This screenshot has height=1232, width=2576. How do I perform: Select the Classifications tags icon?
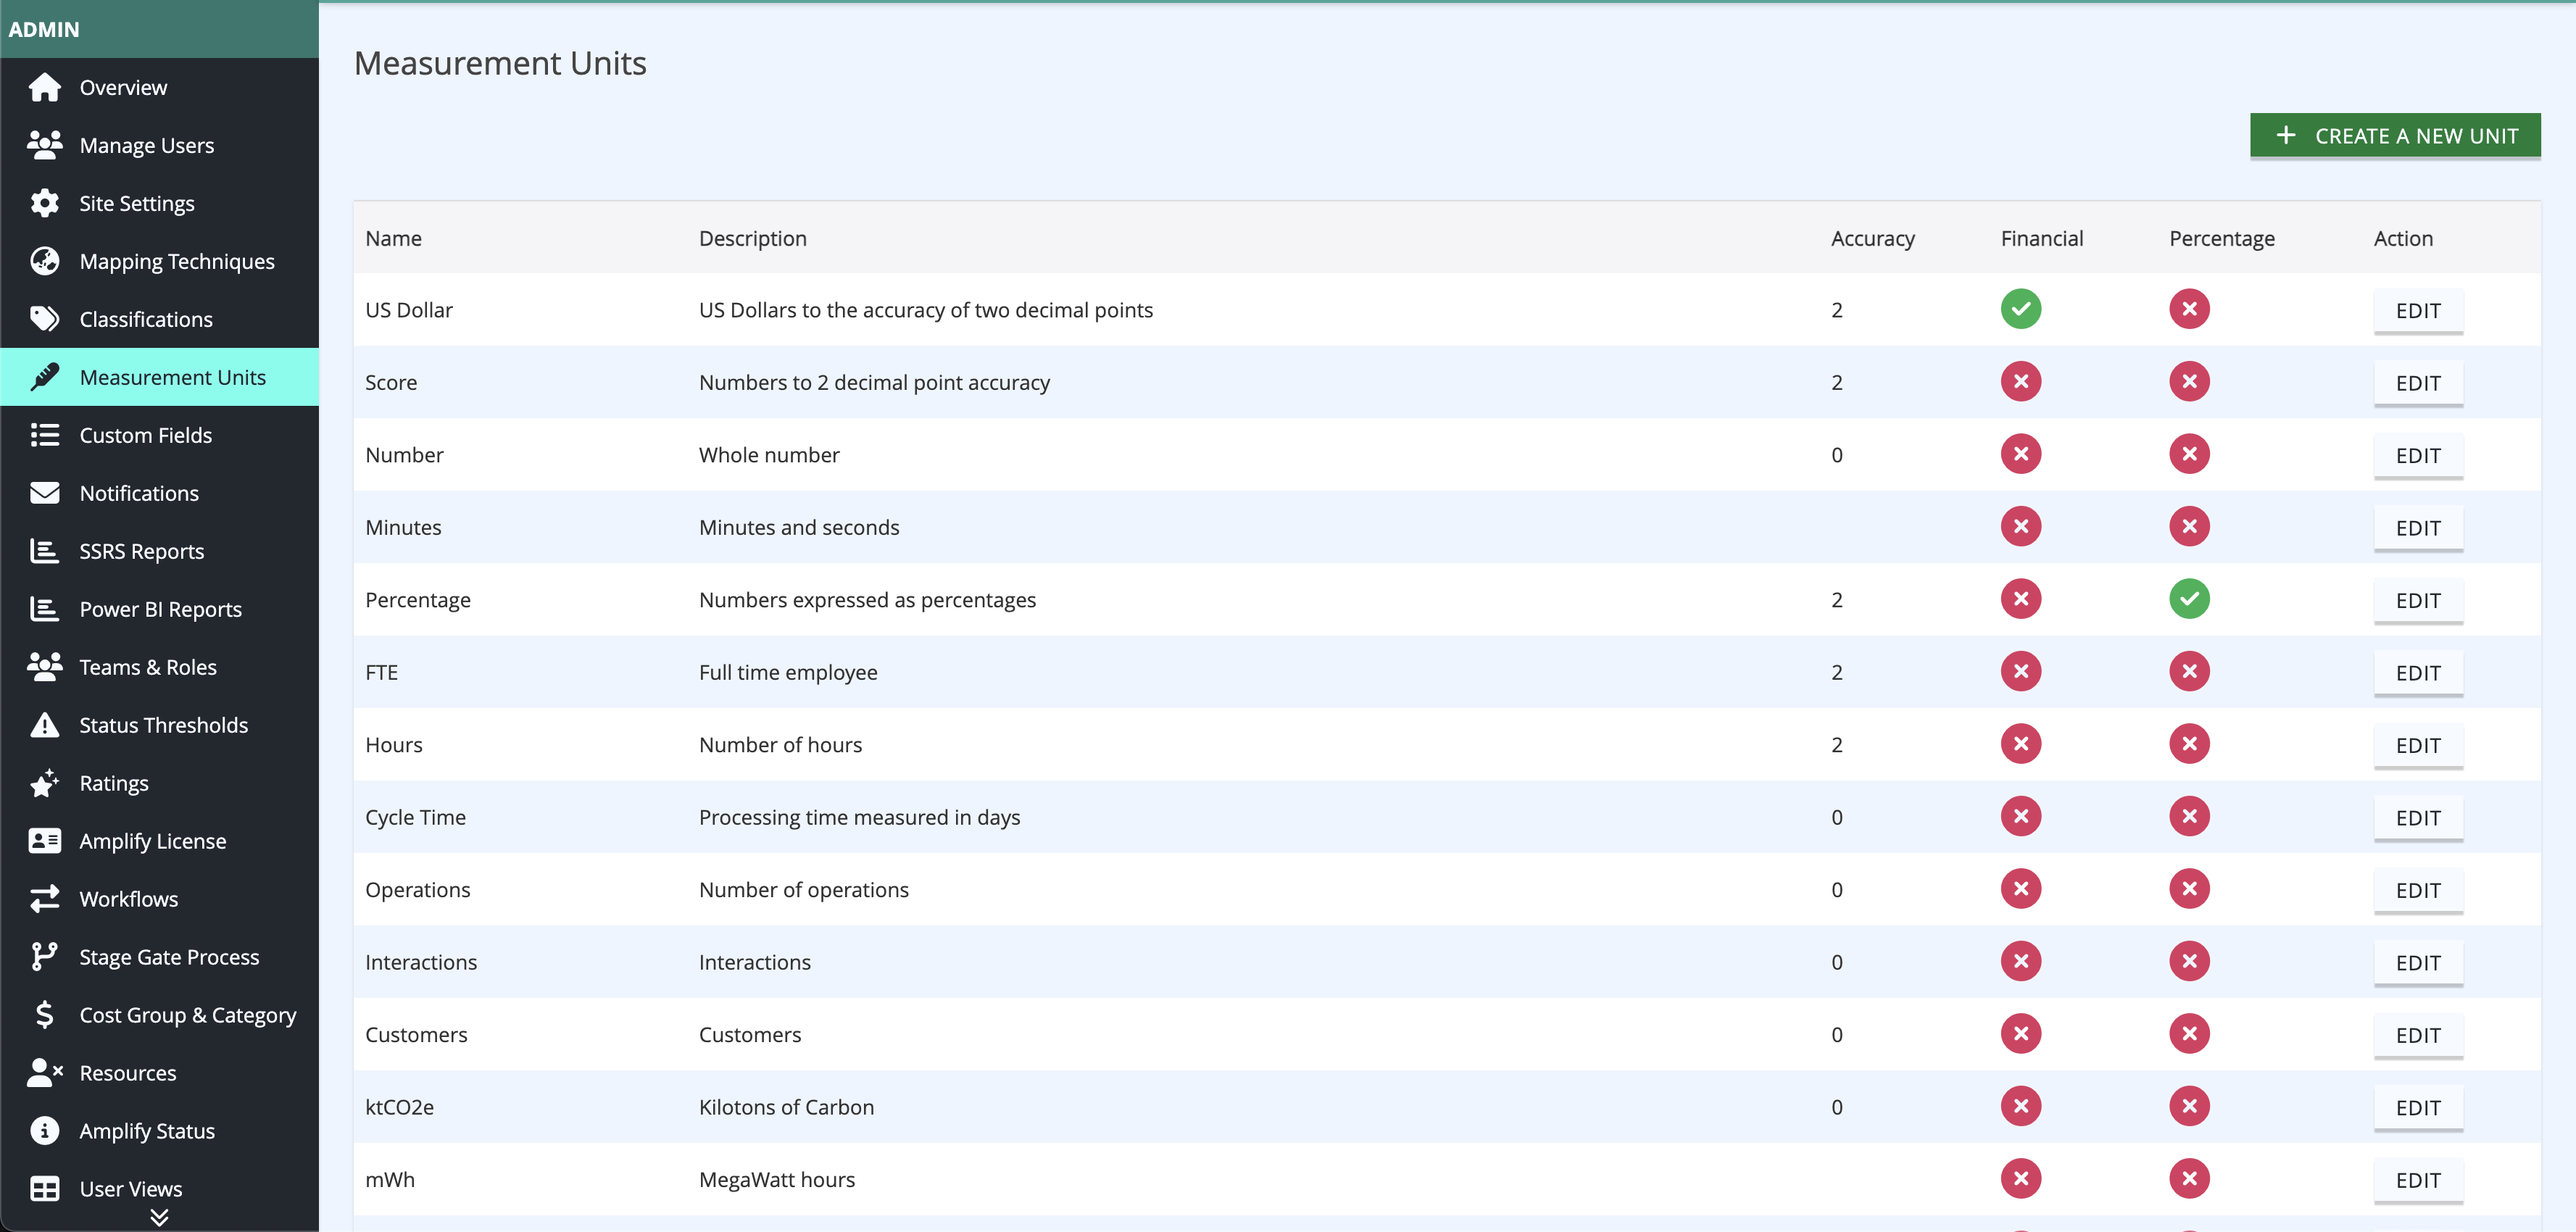click(x=44, y=319)
